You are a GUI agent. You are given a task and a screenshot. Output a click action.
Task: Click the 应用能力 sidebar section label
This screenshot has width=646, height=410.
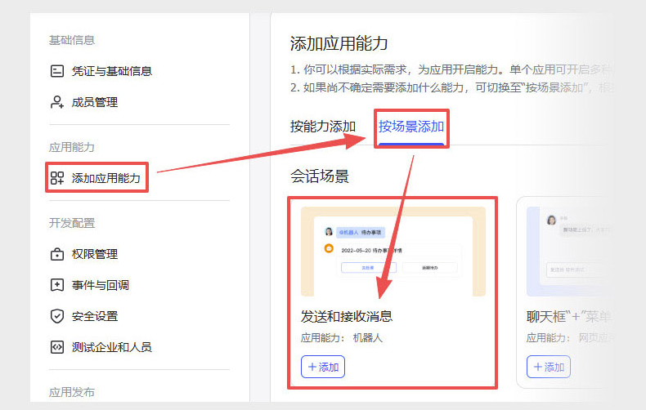coord(72,147)
